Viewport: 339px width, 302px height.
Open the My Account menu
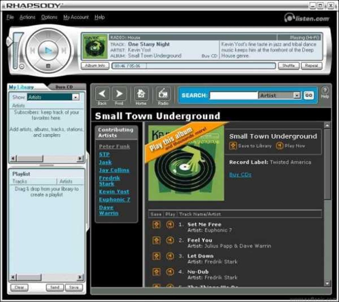coord(76,17)
